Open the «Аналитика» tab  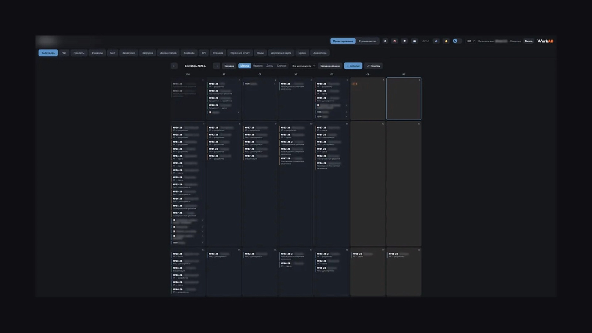click(x=320, y=53)
